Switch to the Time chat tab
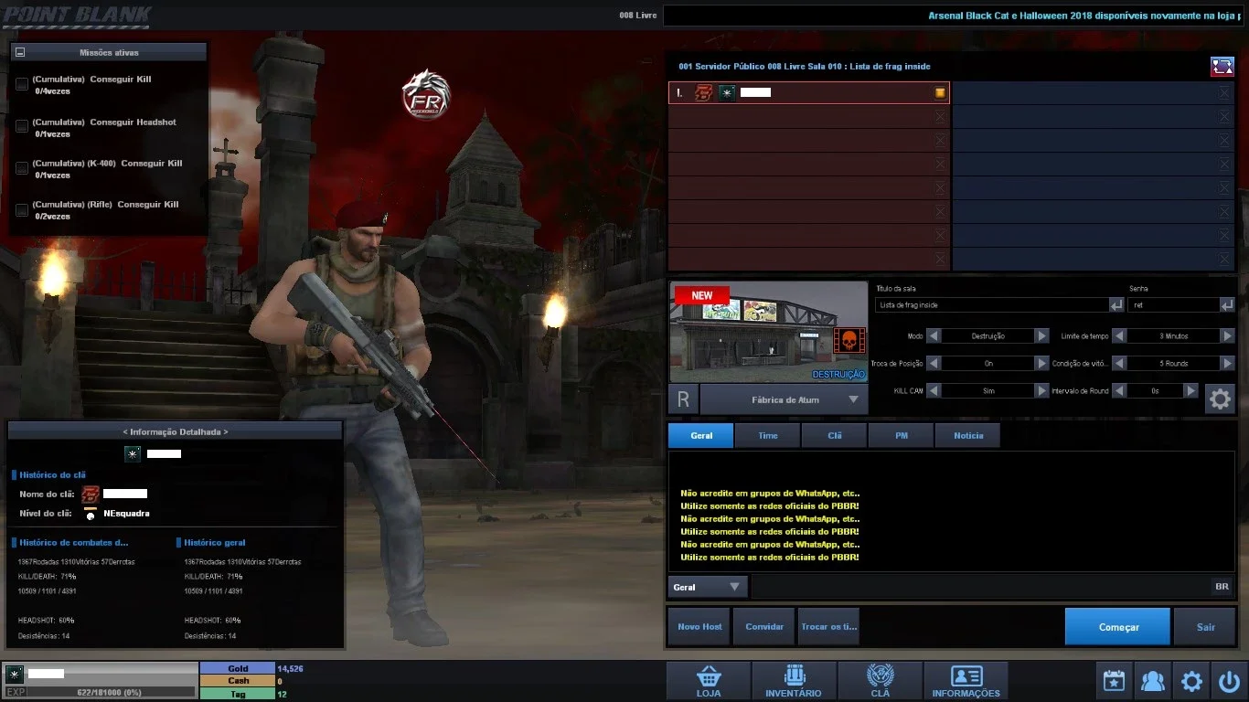Image resolution: width=1249 pixels, height=702 pixels. [x=768, y=435]
